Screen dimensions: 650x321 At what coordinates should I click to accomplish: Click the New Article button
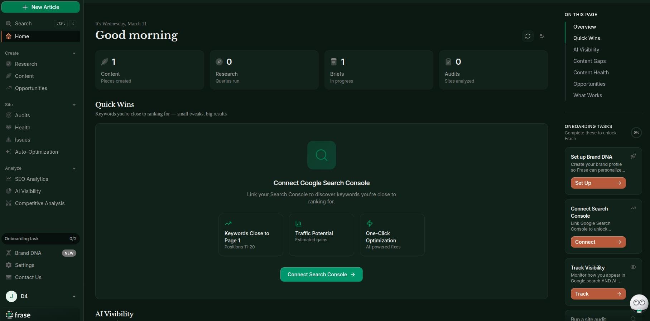coord(40,7)
